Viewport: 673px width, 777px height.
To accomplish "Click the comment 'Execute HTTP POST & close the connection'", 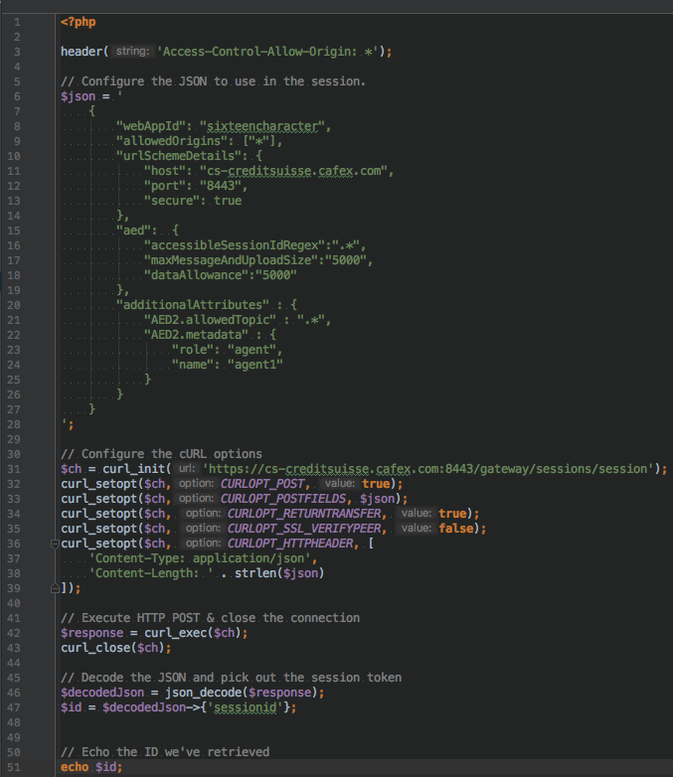I will point(211,618).
